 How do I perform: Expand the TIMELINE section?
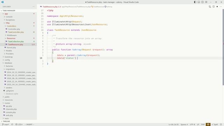[6, 121]
